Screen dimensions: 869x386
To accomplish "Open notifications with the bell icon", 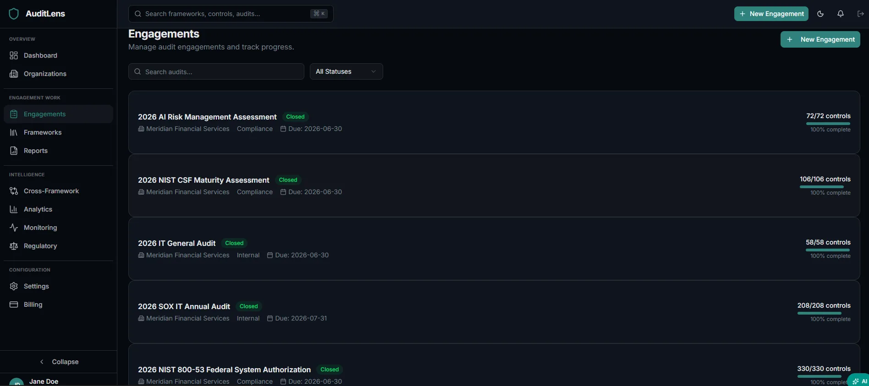I will (x=841, y=14).
